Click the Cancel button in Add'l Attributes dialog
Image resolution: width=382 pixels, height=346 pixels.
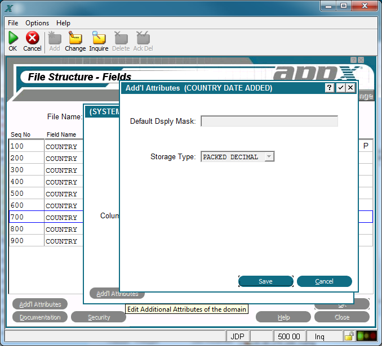[325, 281]
